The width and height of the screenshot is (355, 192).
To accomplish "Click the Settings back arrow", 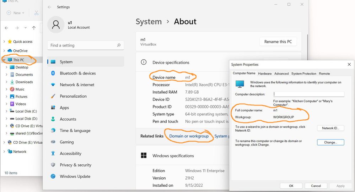I will 49,7.
